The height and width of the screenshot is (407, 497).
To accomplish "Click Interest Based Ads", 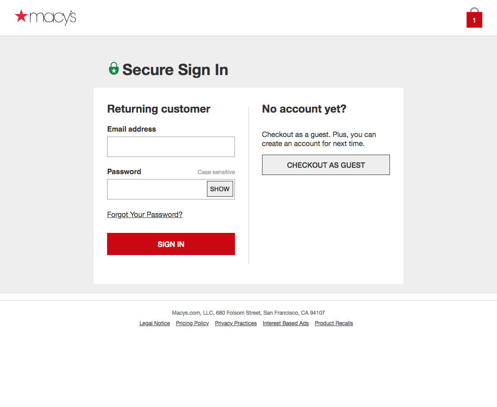I will click(x=286, y=323).
